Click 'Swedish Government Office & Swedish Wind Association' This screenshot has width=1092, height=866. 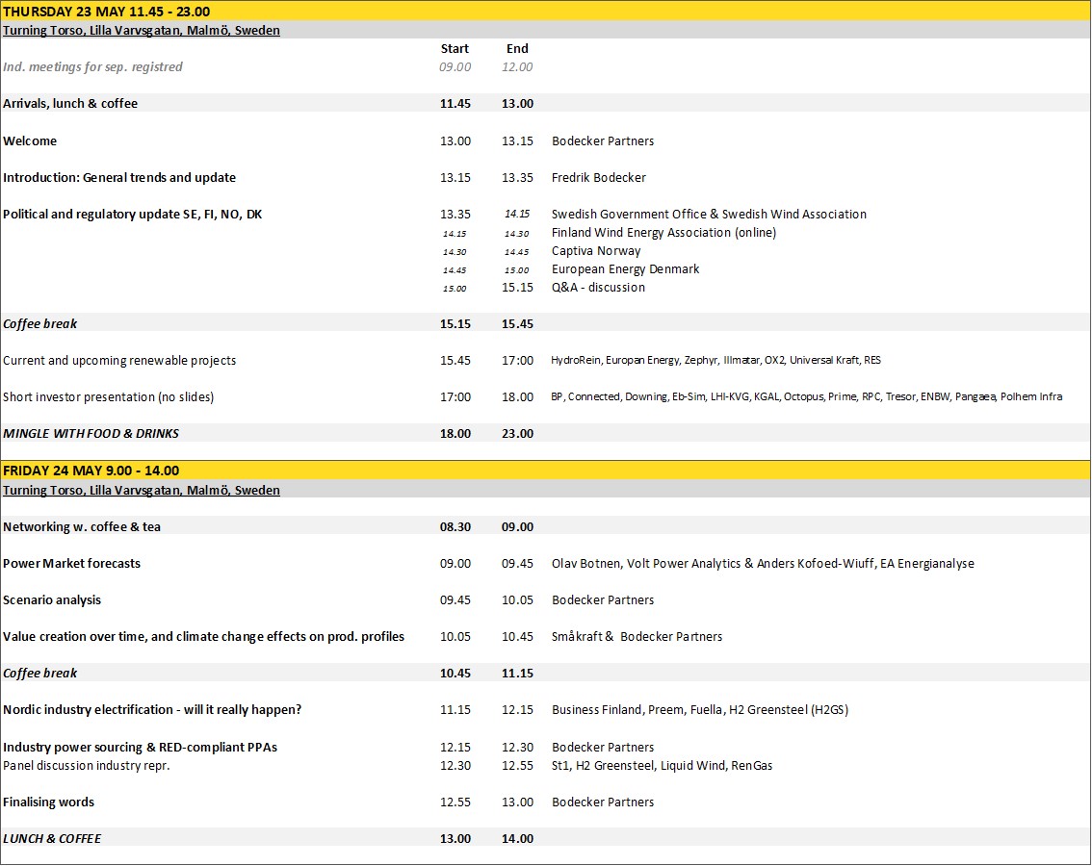[709, 215]
